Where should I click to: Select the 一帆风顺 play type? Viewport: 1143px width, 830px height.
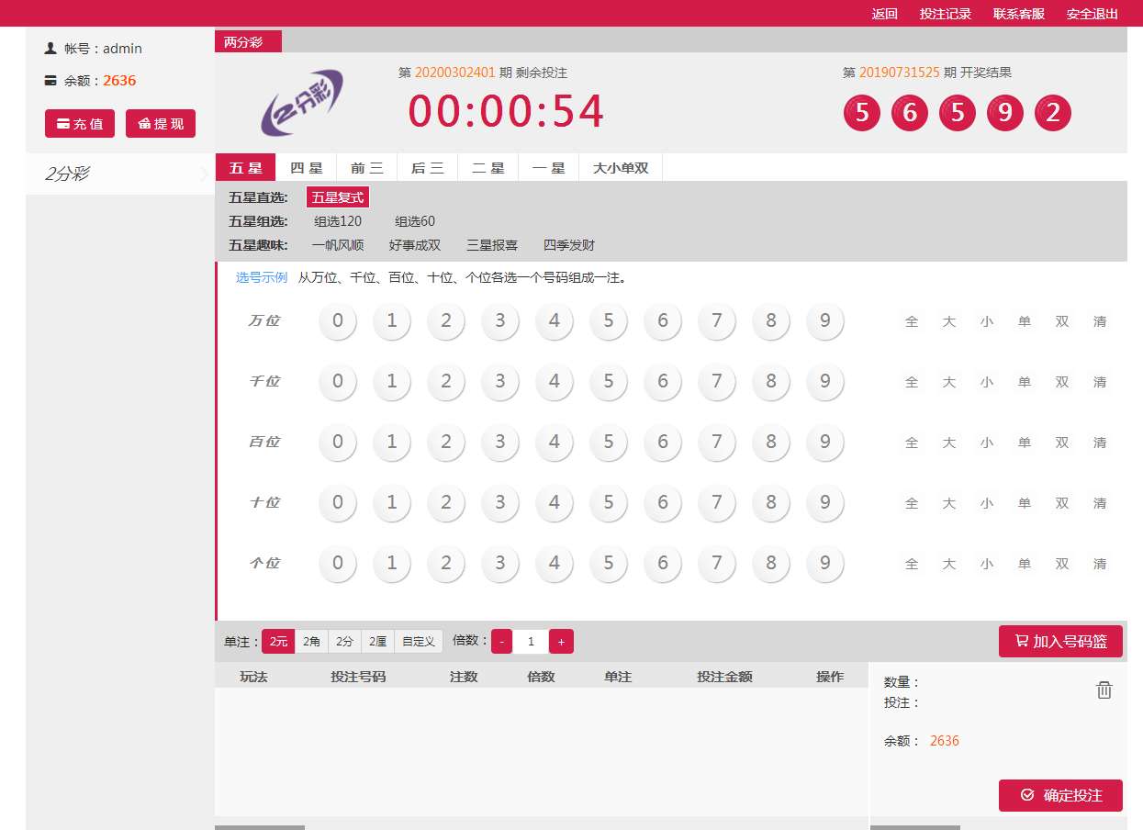coord(338,245)
